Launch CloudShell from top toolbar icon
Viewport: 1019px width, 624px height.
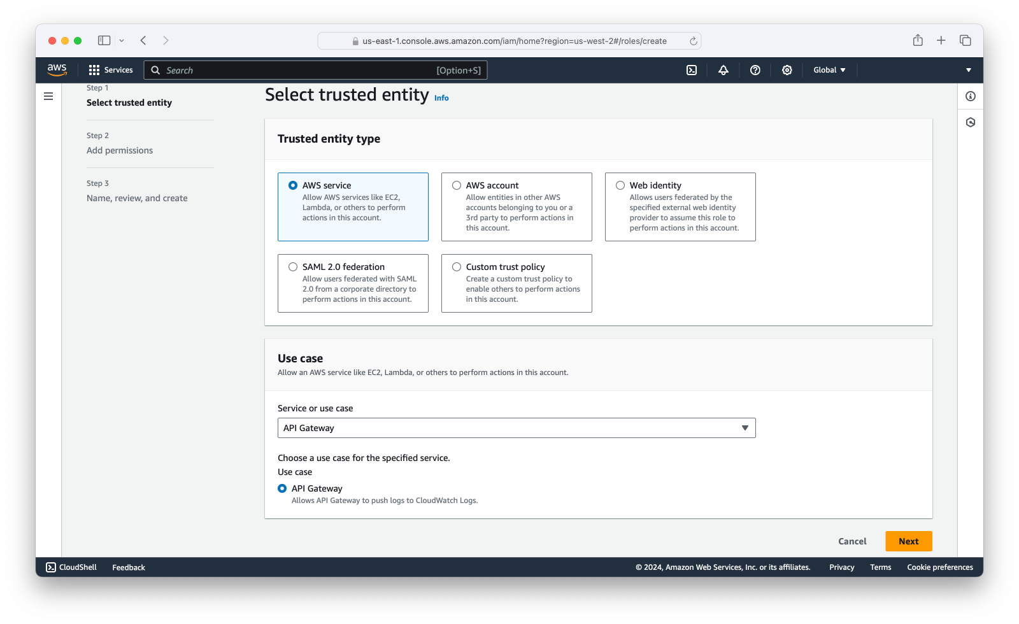click(x=692, y=70)
